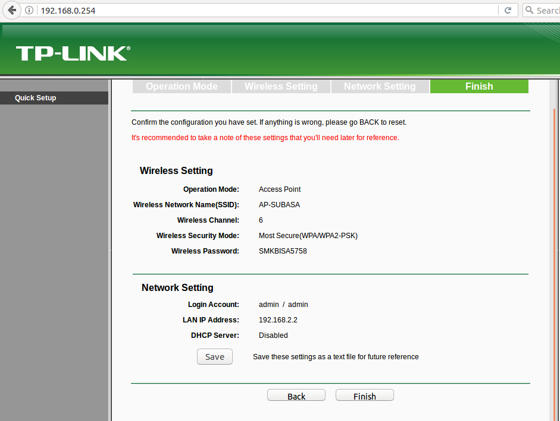
Task: Navigate back with the browser back arrow
Action: coord(12,10)
